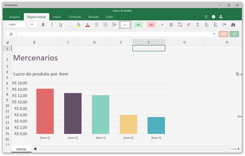Open the Arquivo tab

pos(15,17)
